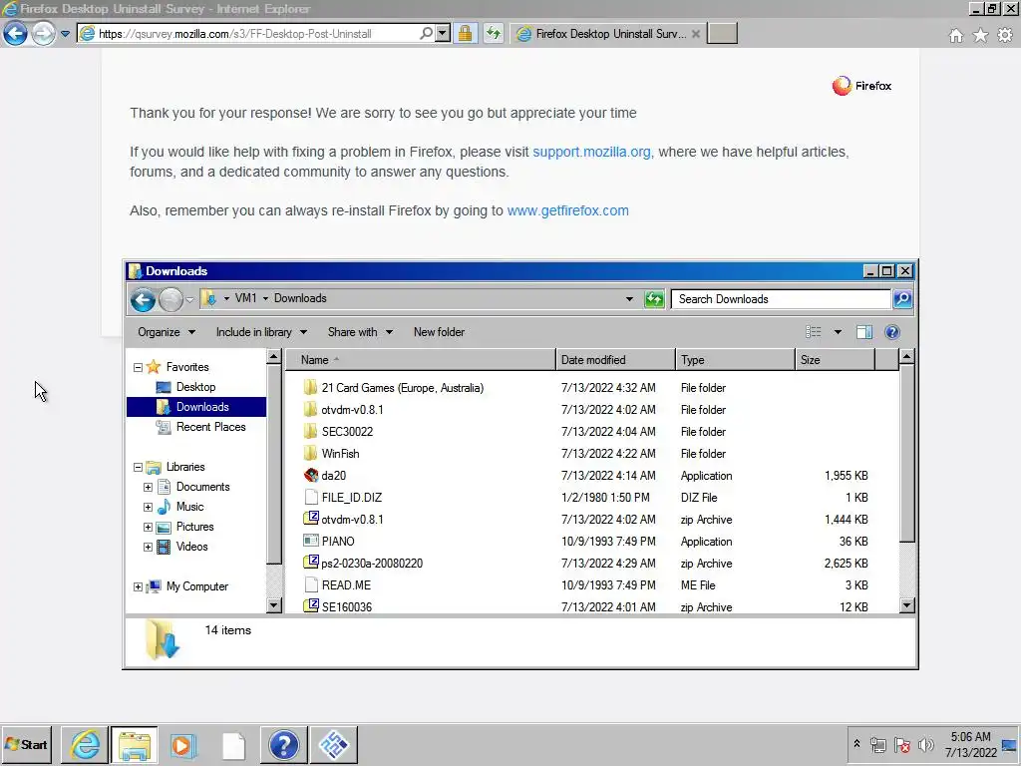The image size is (1021, 766).
Task: Click the search magnifier in address bar
Action: (426, 33)
